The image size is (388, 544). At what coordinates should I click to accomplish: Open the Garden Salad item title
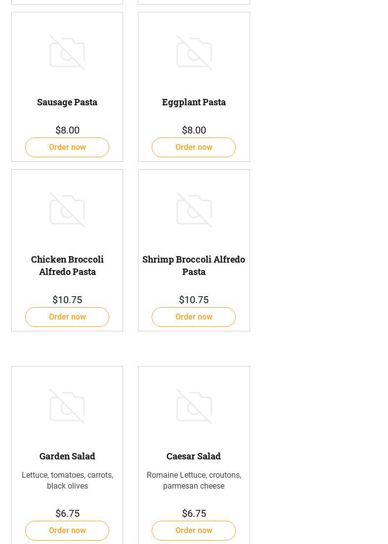(x=67, y=456)
